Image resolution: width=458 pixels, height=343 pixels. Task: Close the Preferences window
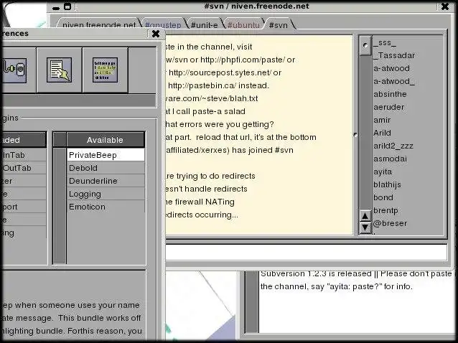pyautogui.click(x=156, y=34)
